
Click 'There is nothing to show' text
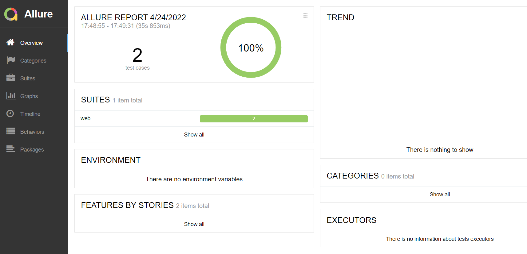pos(440,150)
